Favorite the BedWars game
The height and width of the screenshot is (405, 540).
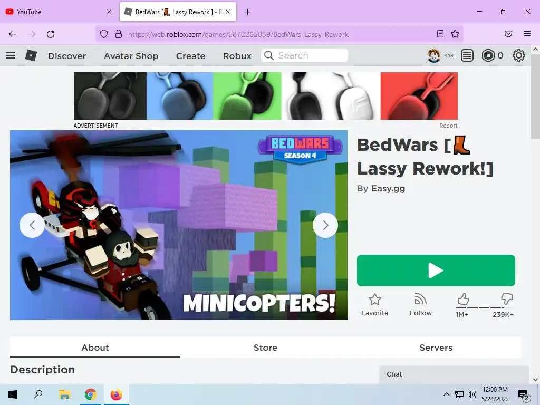(375, 305)
